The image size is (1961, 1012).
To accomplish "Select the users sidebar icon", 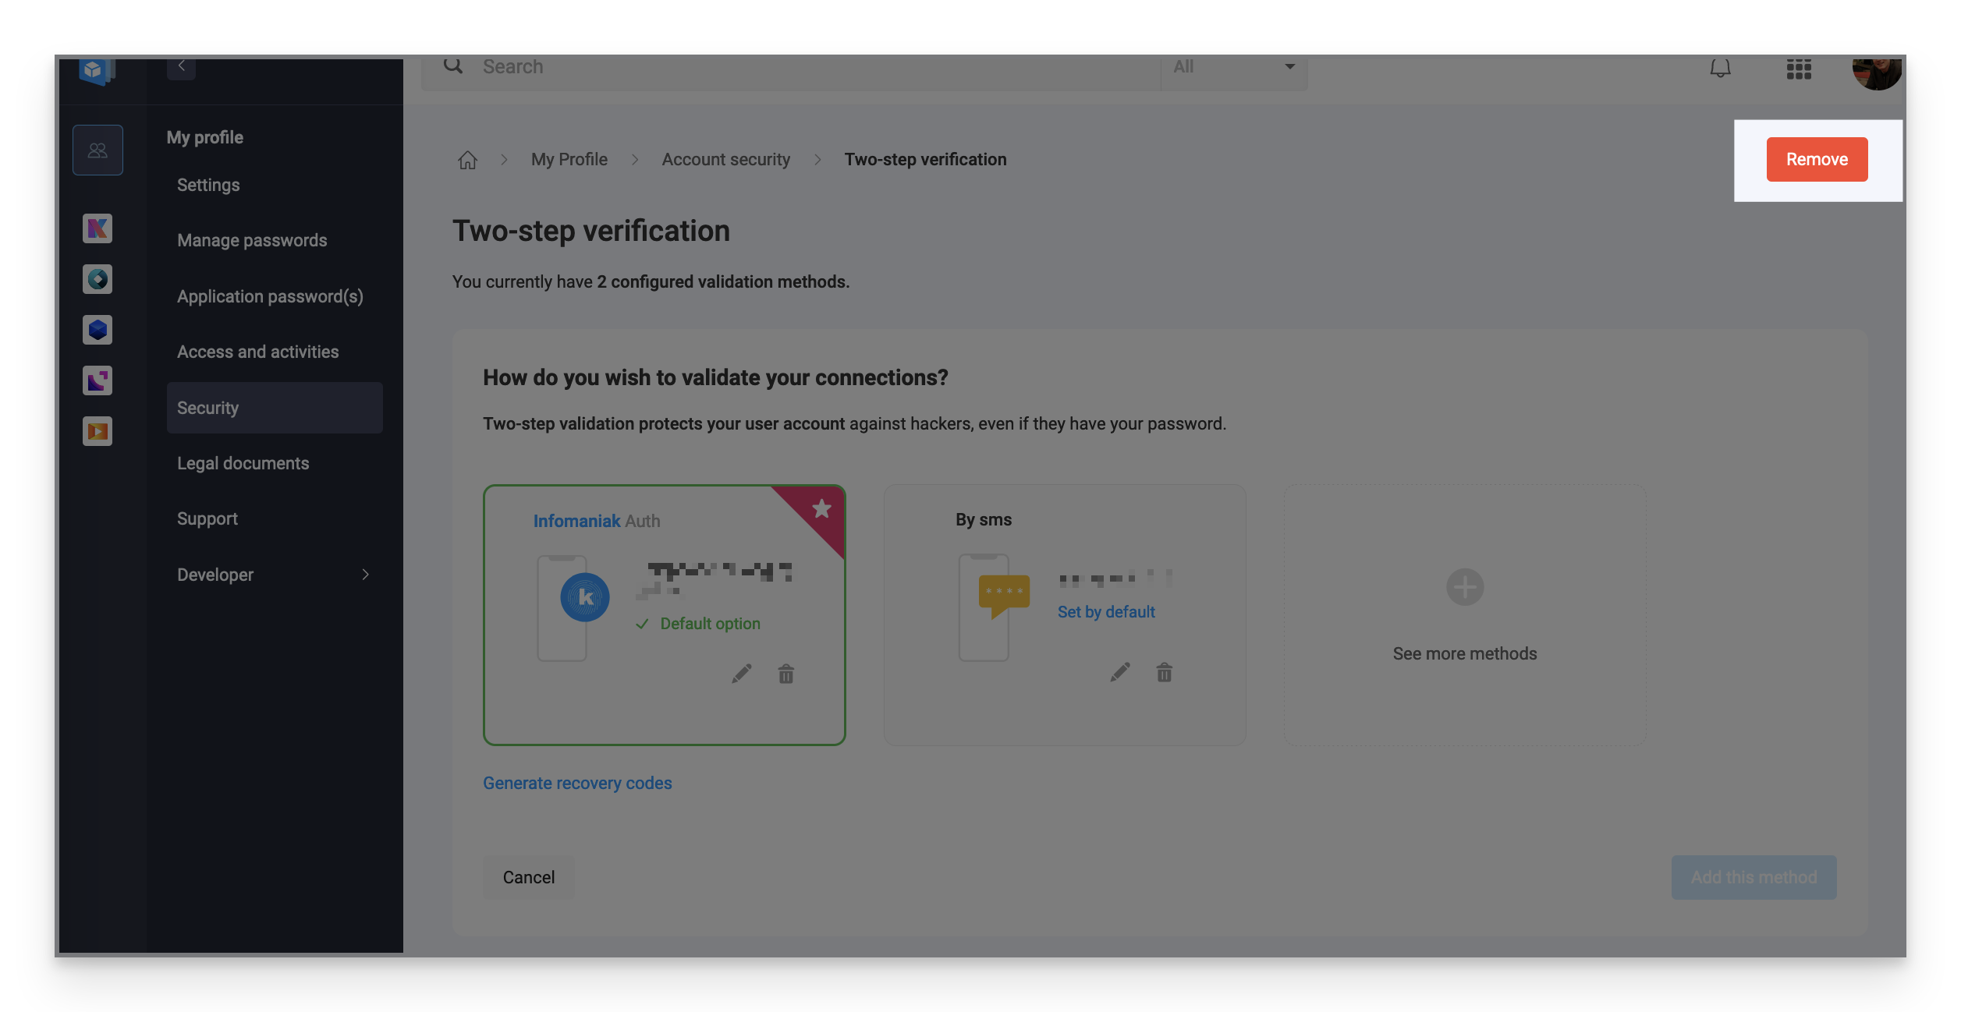I will tap(98, 149).
